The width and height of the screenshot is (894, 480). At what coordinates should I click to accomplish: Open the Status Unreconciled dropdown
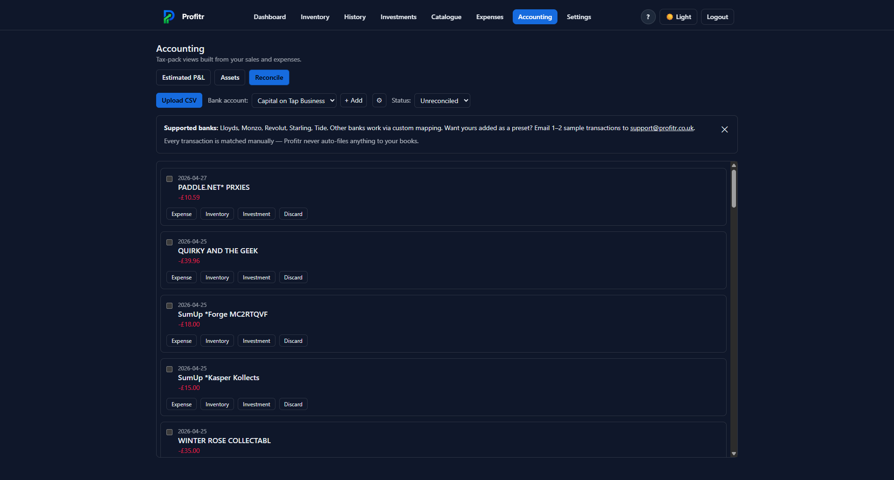point(442,101)
